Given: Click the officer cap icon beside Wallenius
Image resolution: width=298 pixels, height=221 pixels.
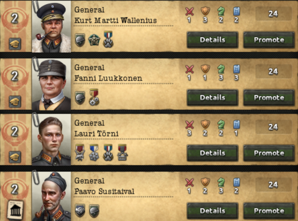Looking at the screenshot, I should [15, 44].
